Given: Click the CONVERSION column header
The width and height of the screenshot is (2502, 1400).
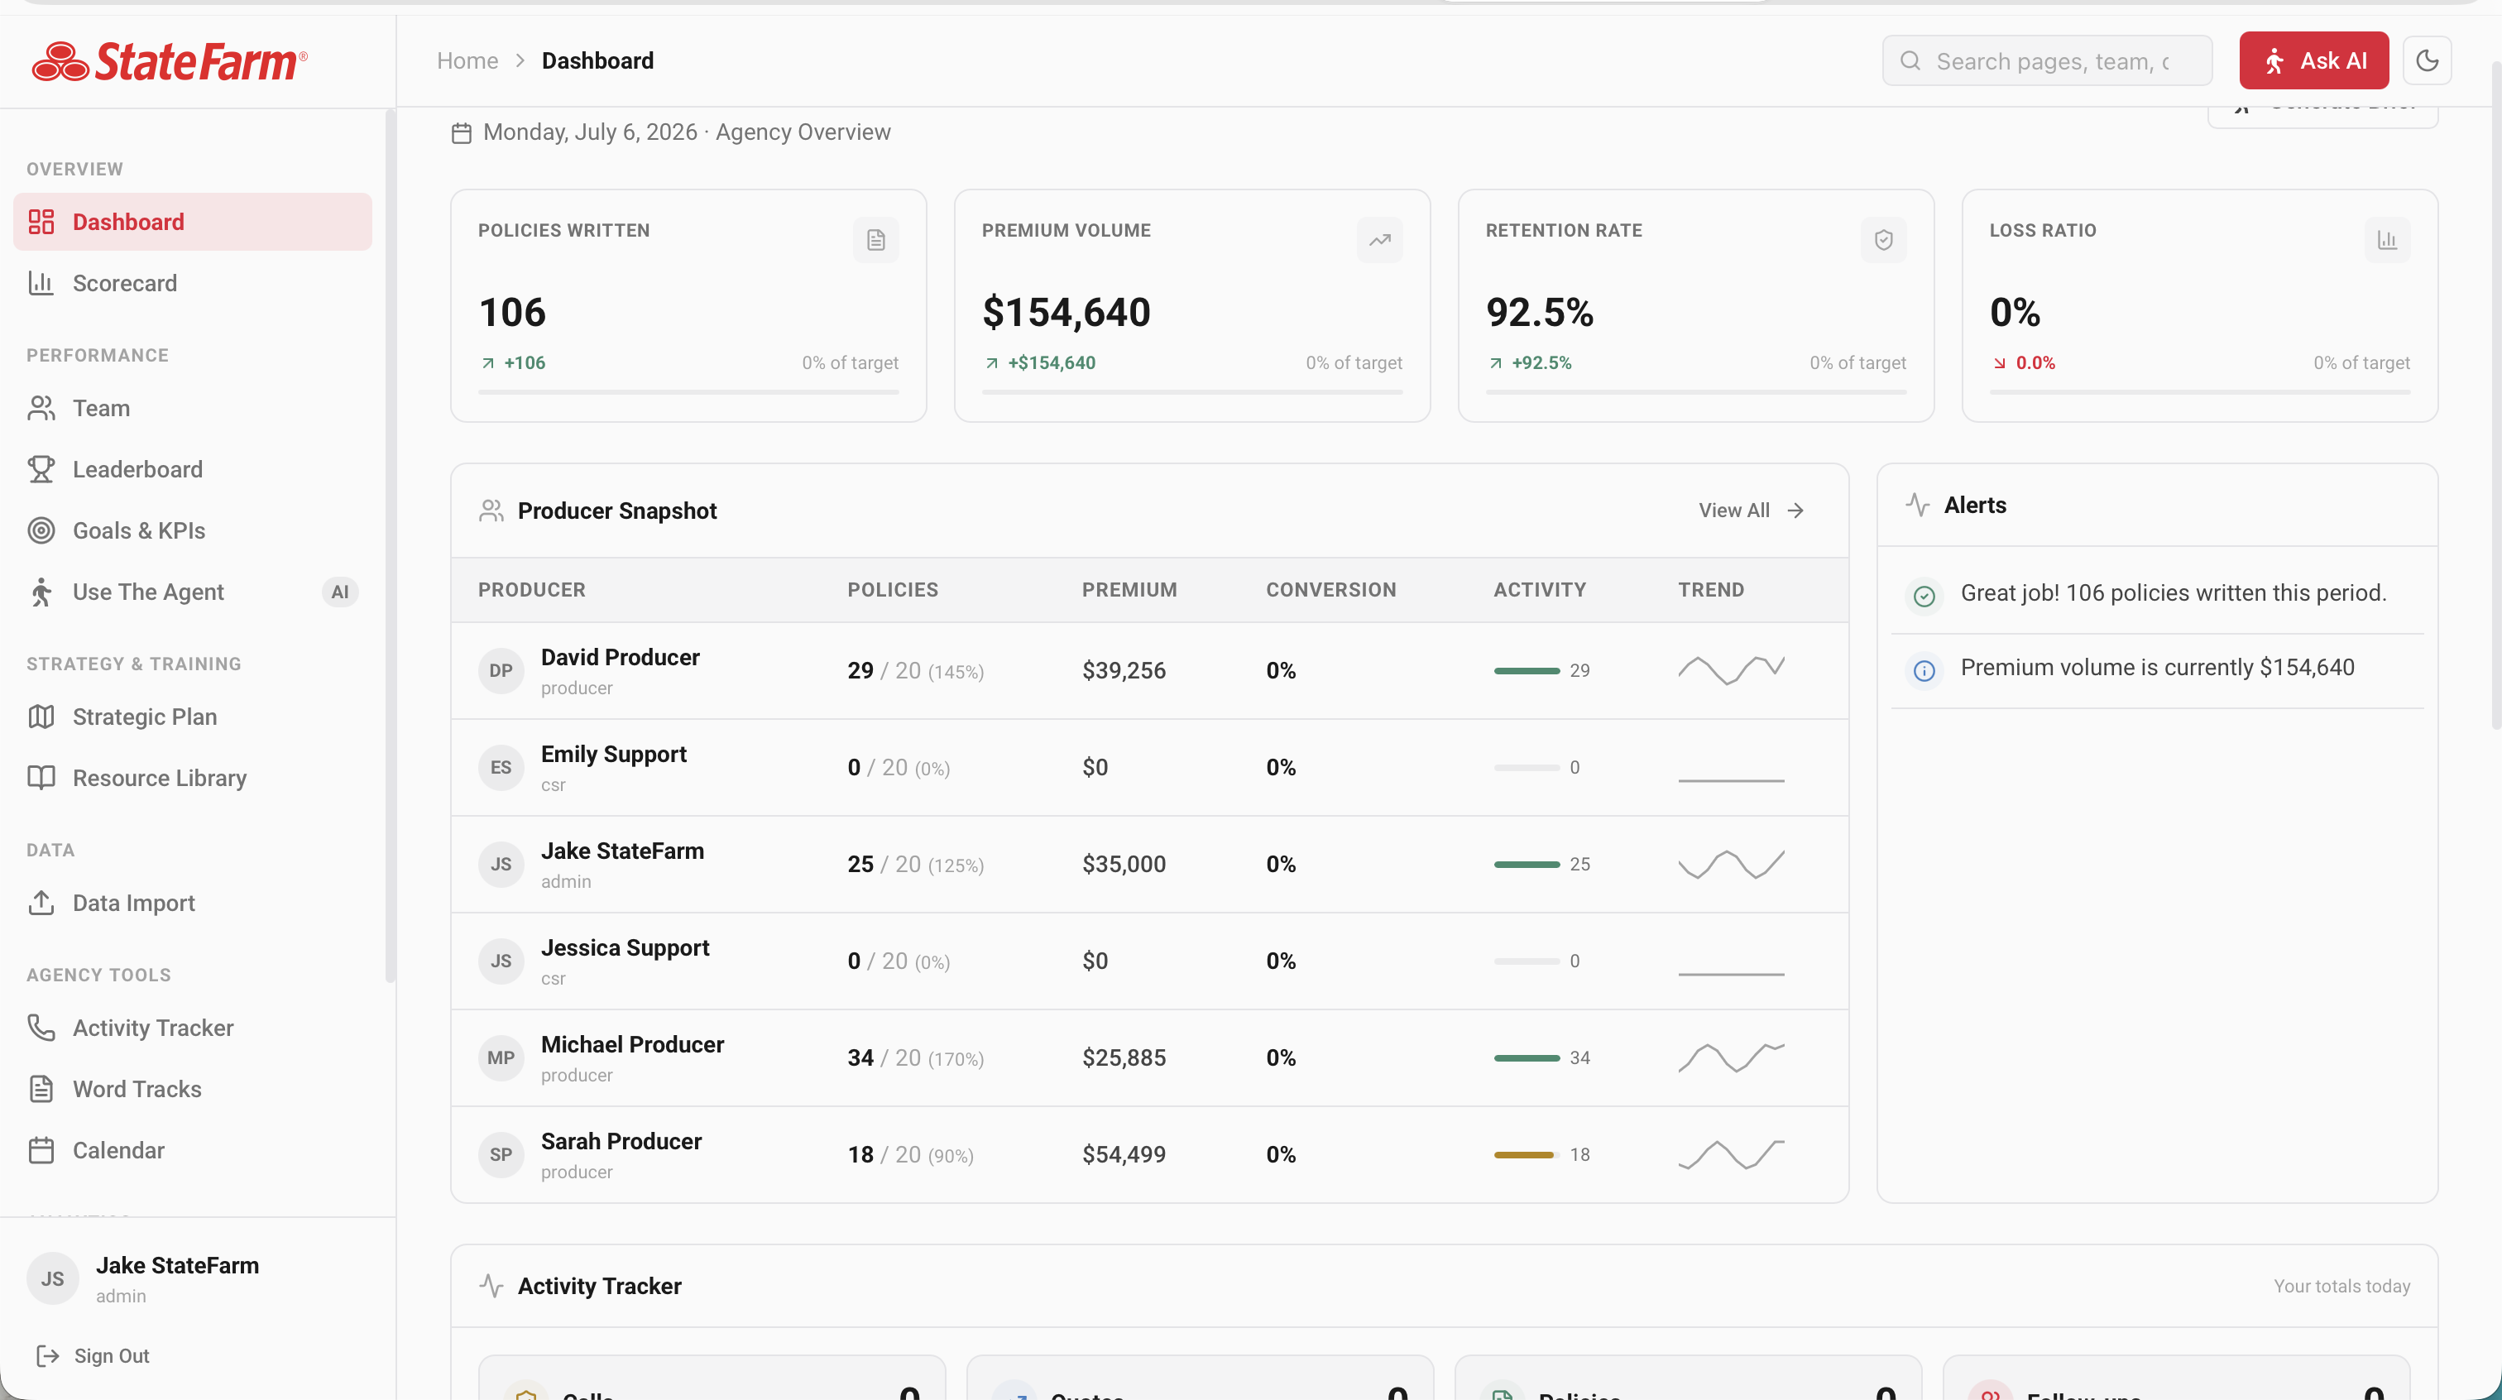Looking at the screenshot, I should point(1330,590).
